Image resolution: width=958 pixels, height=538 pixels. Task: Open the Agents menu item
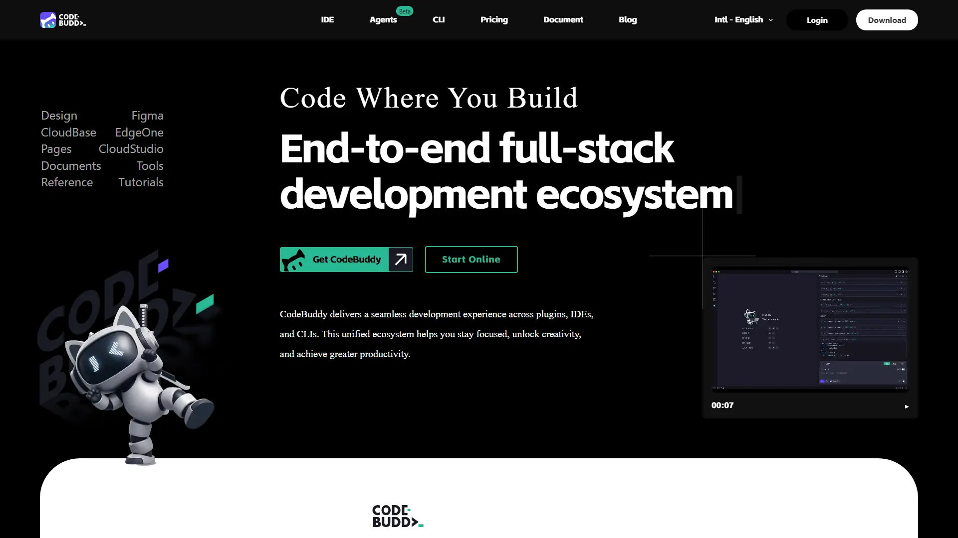[x=383, y=20]
